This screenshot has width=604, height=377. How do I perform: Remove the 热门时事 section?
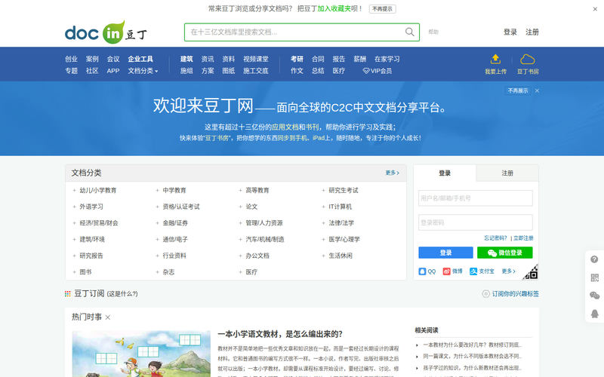[108, 317]
